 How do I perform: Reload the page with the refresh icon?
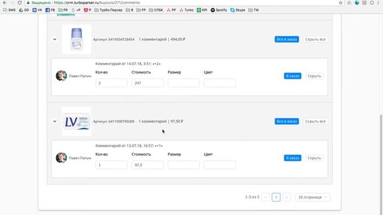20,2
